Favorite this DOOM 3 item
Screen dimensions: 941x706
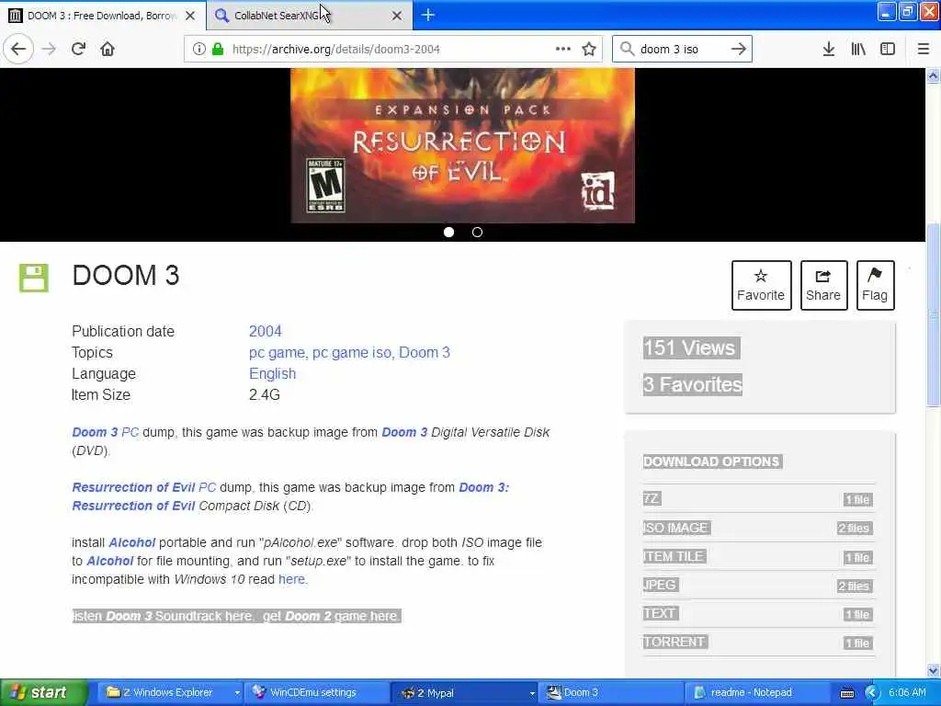(761, 285)
